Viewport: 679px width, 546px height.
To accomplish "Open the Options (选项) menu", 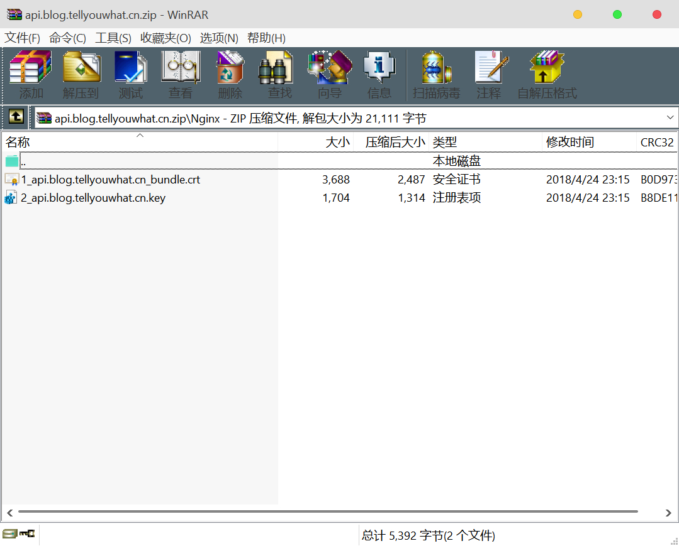I will (x=219, y=38).
